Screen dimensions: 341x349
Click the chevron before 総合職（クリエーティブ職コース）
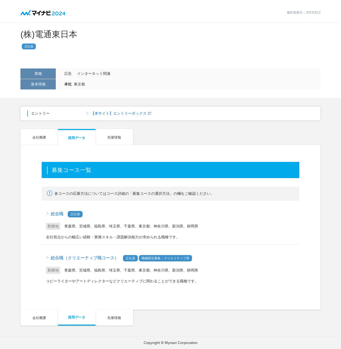pyautogui.click(x=47, y=257)
